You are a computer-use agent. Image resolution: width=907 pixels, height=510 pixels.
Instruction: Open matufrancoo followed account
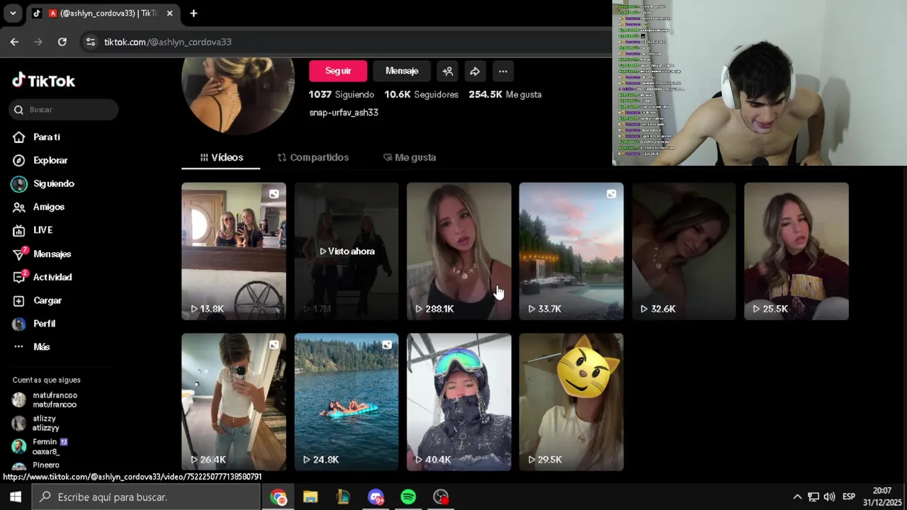tap(45, 400)
